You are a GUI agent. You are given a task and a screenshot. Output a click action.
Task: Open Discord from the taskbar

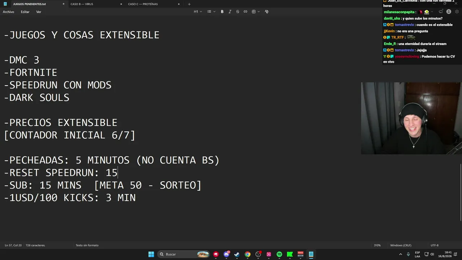pyautogui.click(x=226, y=254)
